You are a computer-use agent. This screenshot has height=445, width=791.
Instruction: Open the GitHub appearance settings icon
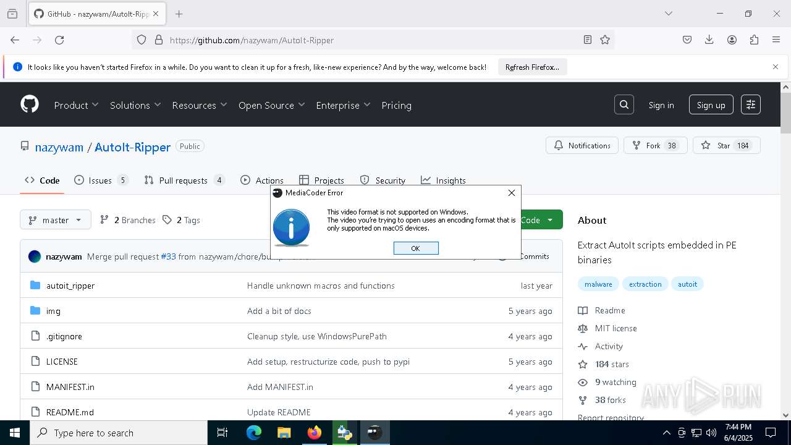pyautogui.click(x=751, y=104)
